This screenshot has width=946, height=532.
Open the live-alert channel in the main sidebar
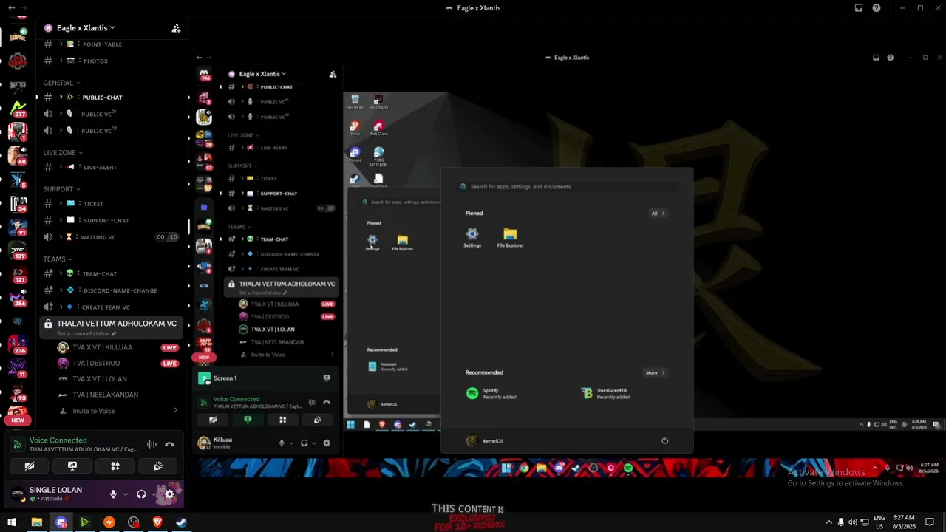[112, 167]
